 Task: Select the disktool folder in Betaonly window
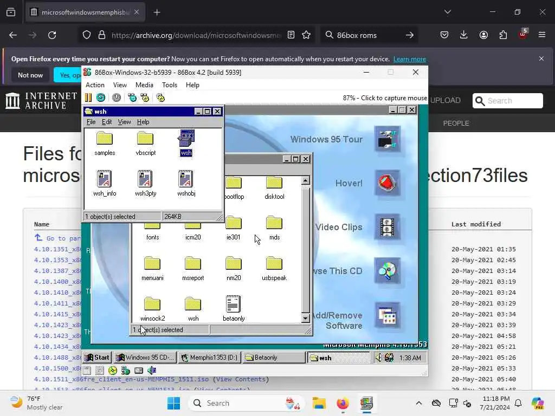(274, 188)
